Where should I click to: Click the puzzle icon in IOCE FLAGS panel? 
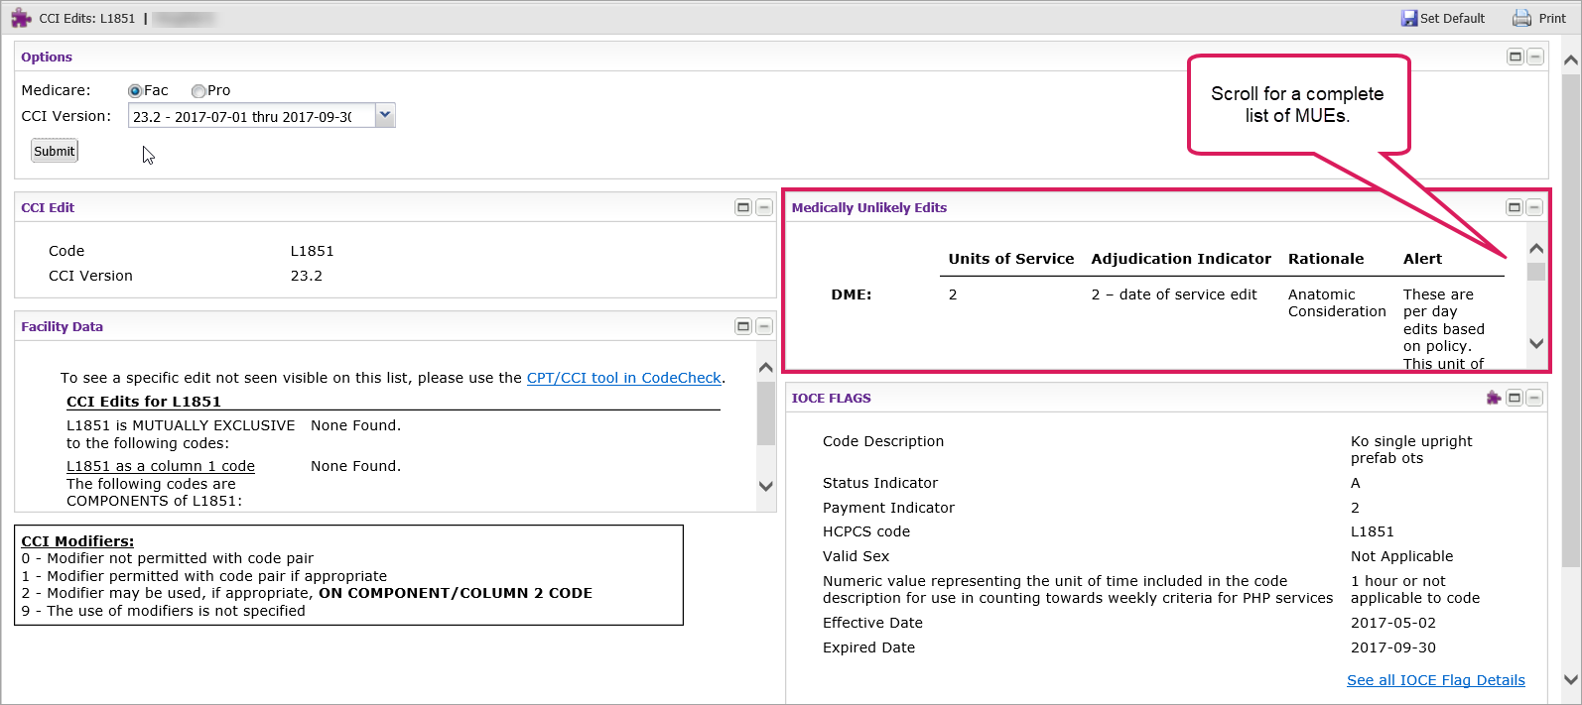point(1494,398)
